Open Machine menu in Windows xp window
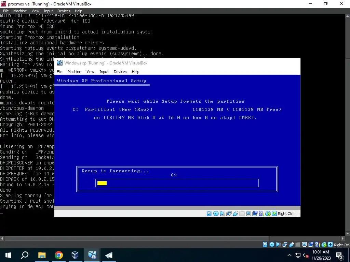Screen dimensions: 350x262 [74, 72]
